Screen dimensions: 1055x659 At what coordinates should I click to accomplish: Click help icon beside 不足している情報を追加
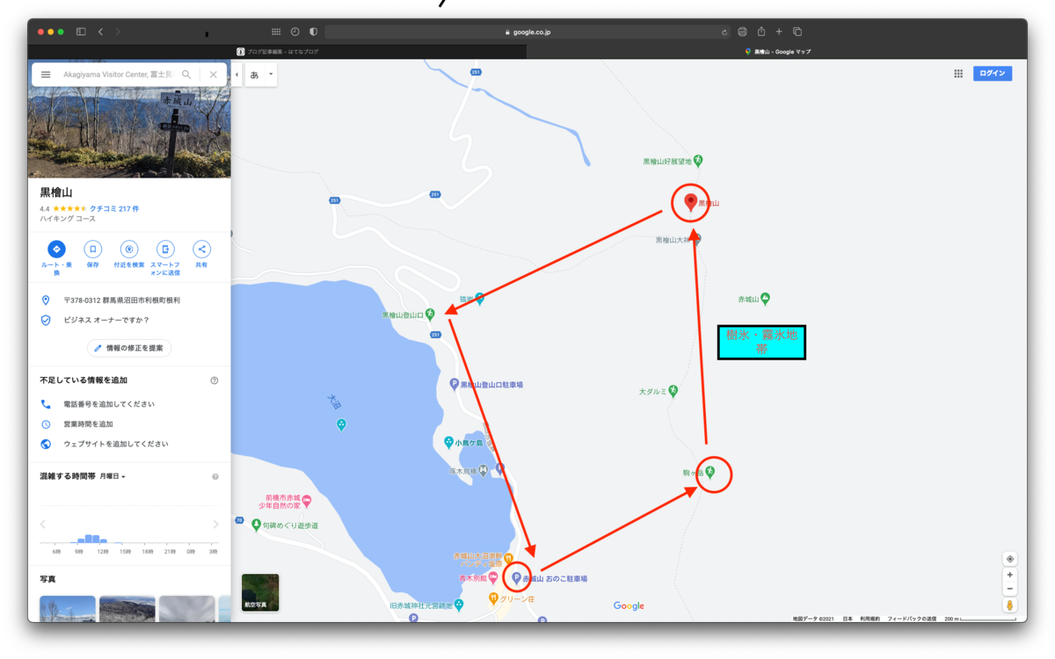coord(215,380)
